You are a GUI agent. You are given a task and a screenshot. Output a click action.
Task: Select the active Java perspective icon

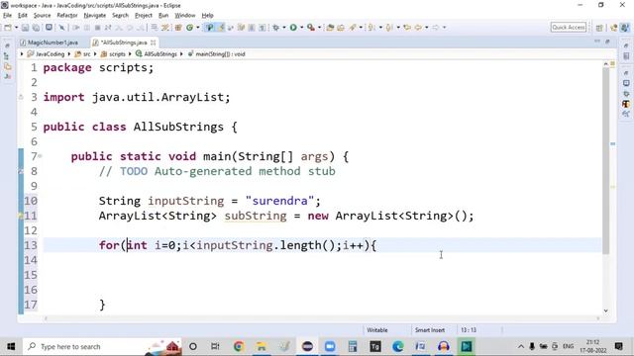625,28
